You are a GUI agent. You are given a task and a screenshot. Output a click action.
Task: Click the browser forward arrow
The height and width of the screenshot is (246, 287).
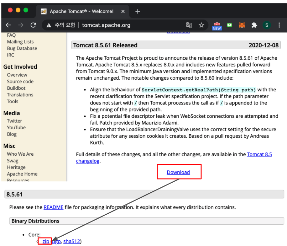pyautogui.click(x=21, y=25)
